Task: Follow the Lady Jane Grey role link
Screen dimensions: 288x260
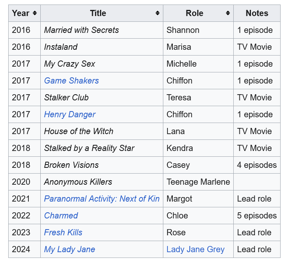Action: (x=195, y=249)
